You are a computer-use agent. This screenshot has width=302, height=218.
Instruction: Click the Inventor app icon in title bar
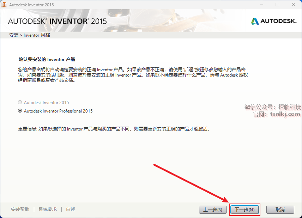click(4, 5)
